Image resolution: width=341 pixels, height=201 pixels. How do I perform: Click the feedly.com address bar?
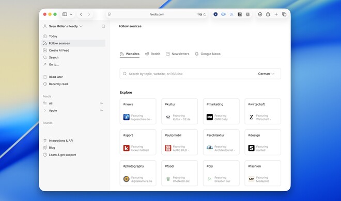[x=157, y=14]
